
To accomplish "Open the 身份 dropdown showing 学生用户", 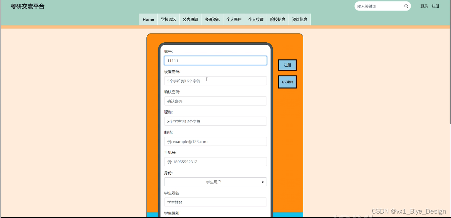I will [216, 182].
